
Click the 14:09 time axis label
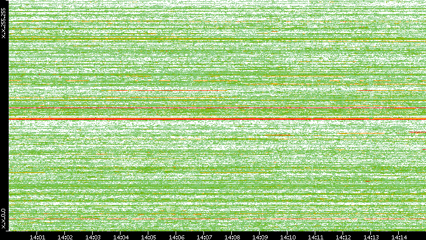[x=260, y=237]
